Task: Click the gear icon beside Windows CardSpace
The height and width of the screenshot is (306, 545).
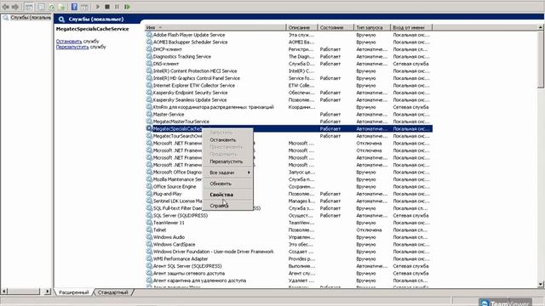Action: click(149, 245)
